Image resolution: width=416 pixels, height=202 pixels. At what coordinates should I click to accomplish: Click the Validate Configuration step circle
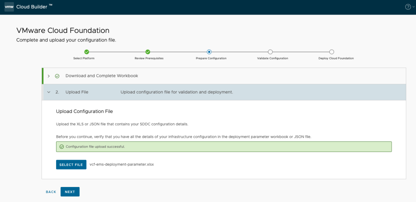pos(270,52)
